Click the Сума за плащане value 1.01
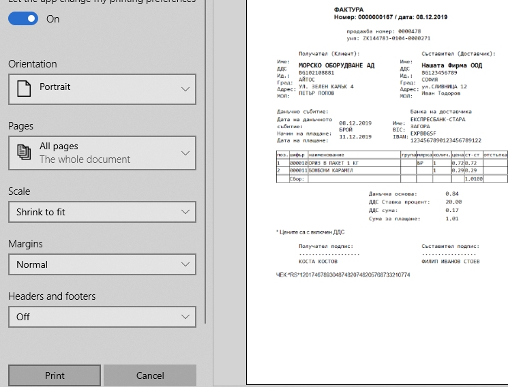This screenshot has height=387, width=508. 452,219
